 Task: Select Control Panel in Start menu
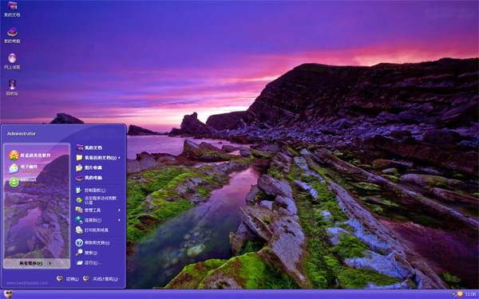[91, 190]
